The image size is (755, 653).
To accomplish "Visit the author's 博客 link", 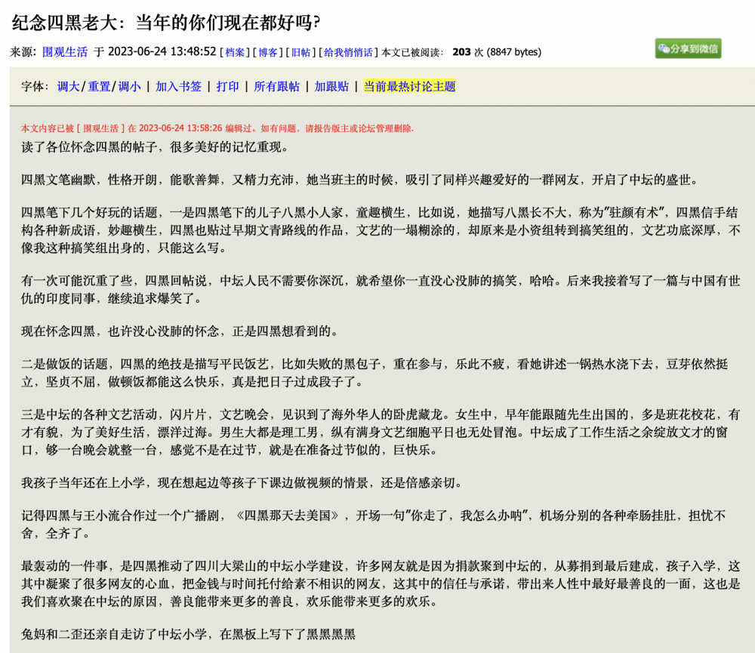I will [267, 52].
